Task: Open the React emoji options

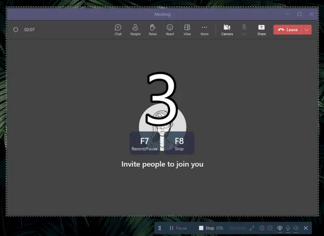Action: point(170,29)
